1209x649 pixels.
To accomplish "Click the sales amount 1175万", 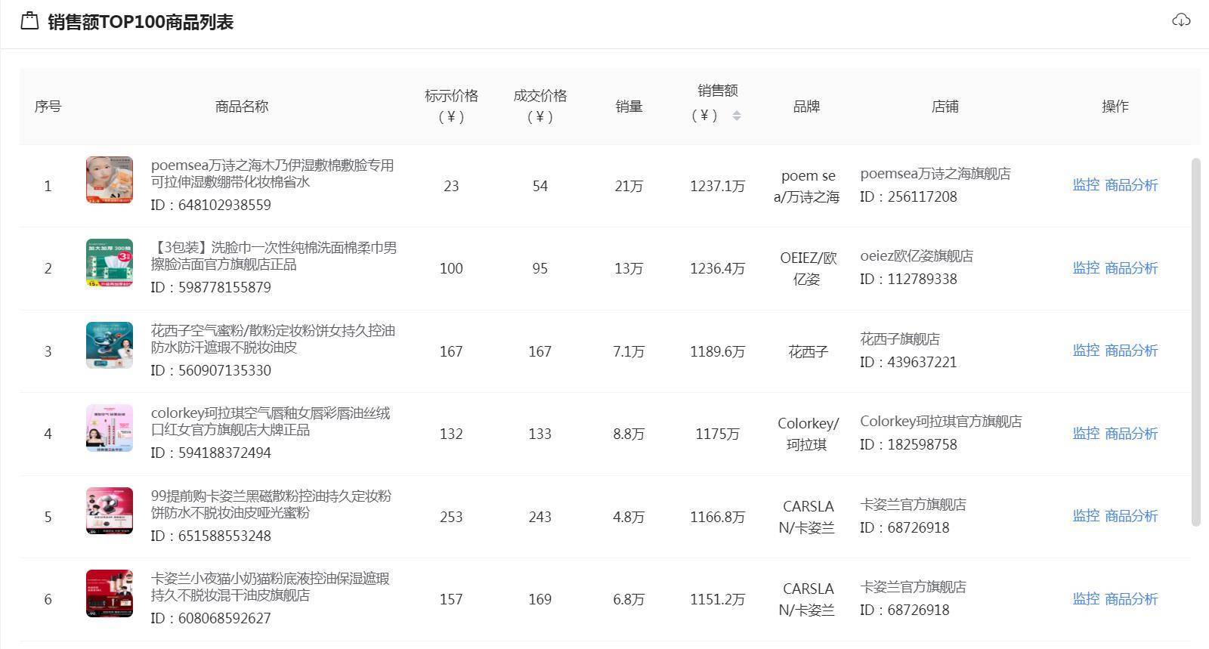I will click(x=717, y=434).
